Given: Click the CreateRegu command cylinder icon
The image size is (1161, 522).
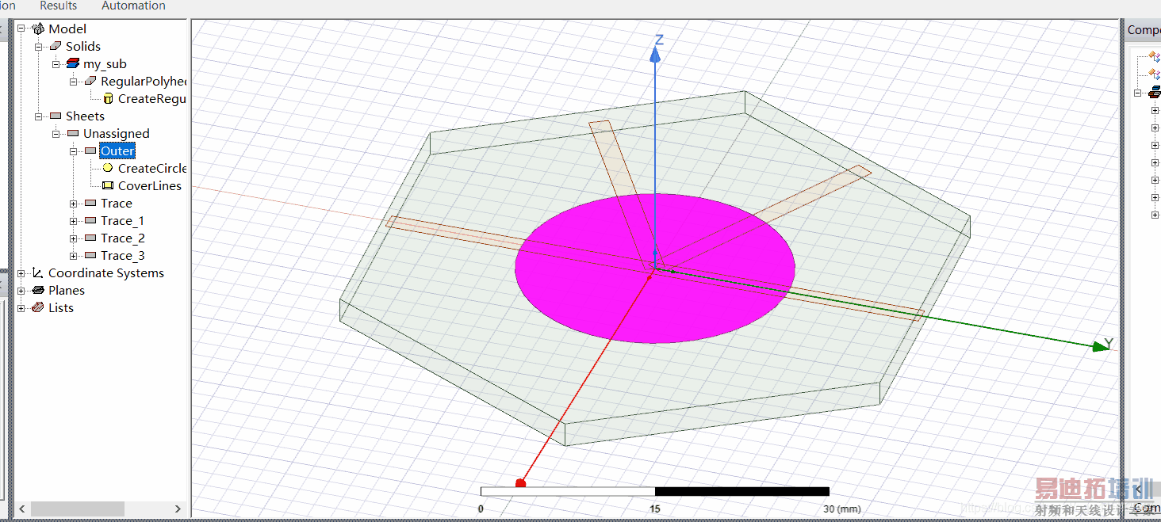Looking at the screenshot, I should click(108, 99).
